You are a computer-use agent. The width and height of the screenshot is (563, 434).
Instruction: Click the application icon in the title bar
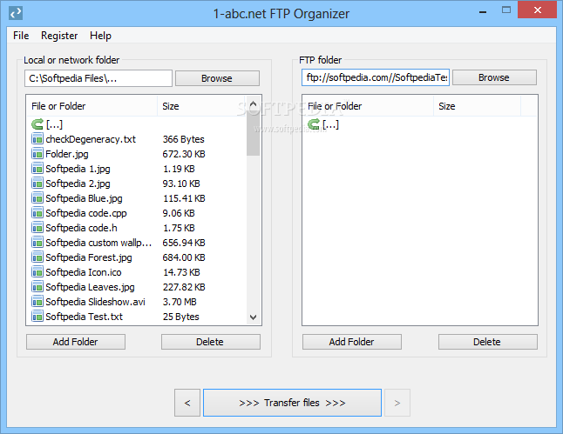coord(16,13)
